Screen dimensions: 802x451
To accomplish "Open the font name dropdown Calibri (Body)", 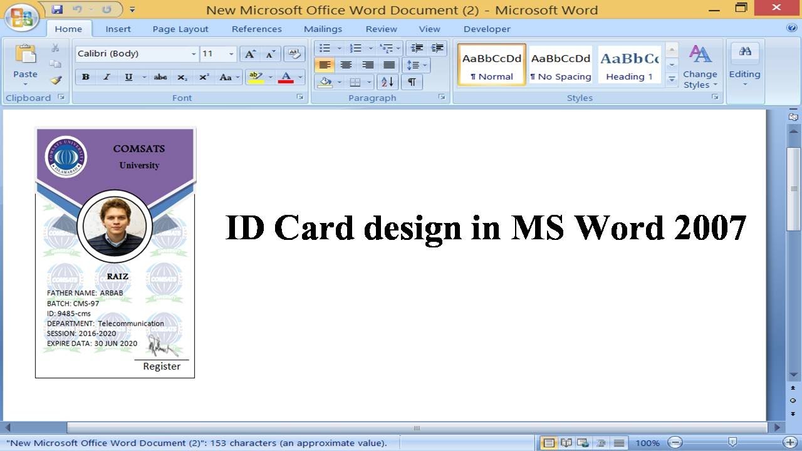I will (x=194, y=54).
